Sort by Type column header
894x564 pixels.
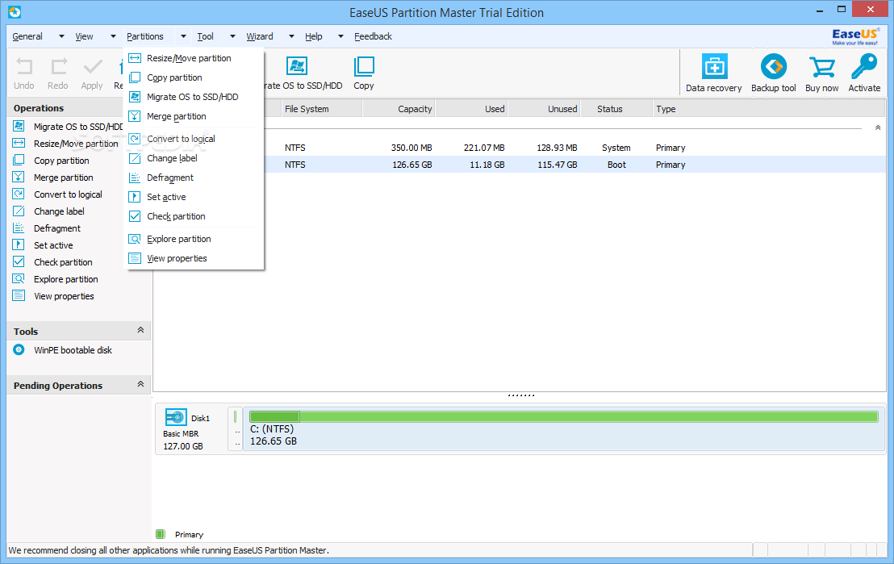tap(768, 109)
